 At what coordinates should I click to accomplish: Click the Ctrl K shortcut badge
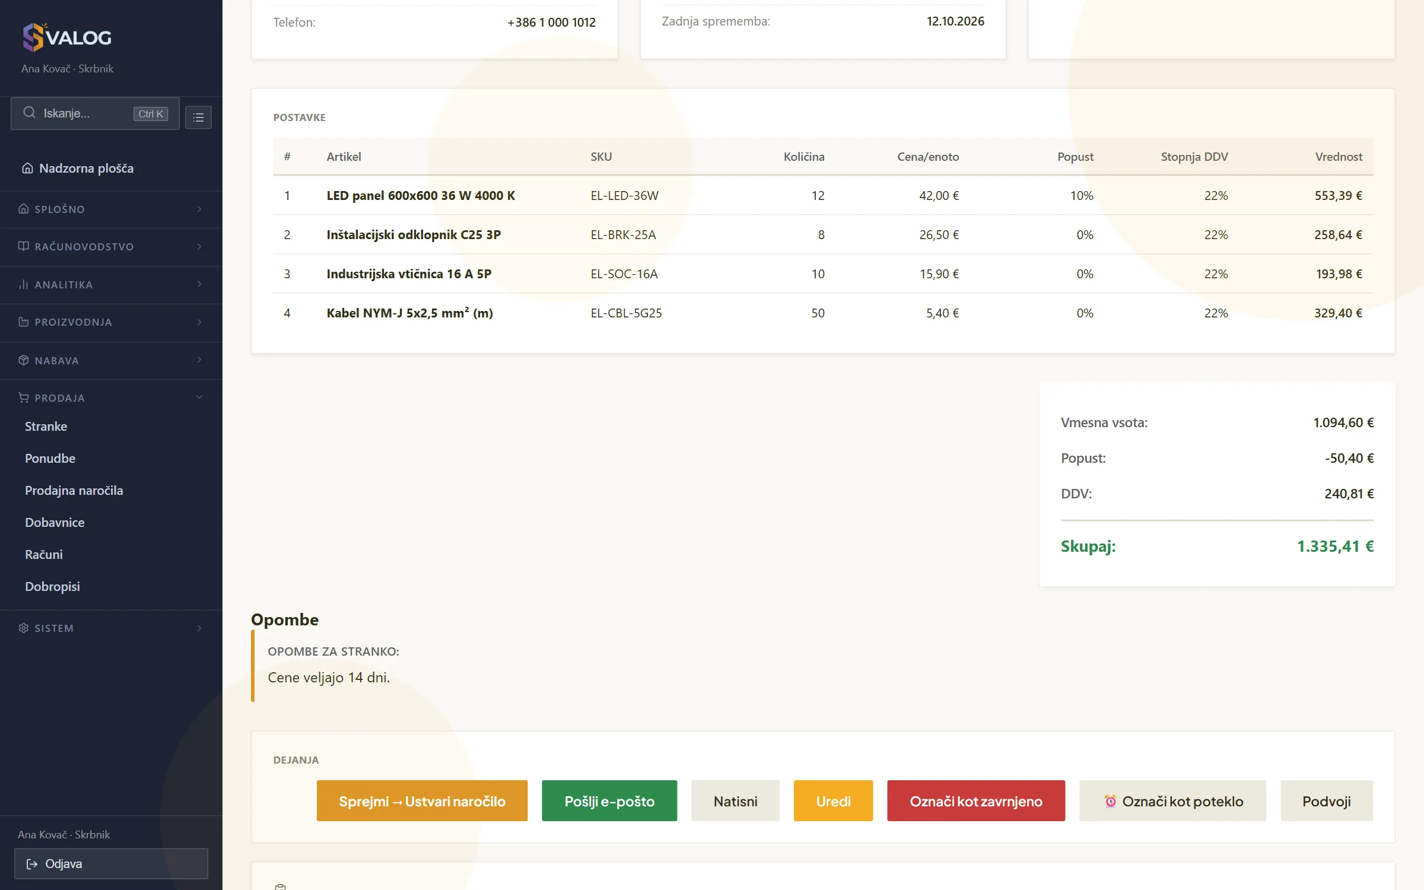(151, 114)
